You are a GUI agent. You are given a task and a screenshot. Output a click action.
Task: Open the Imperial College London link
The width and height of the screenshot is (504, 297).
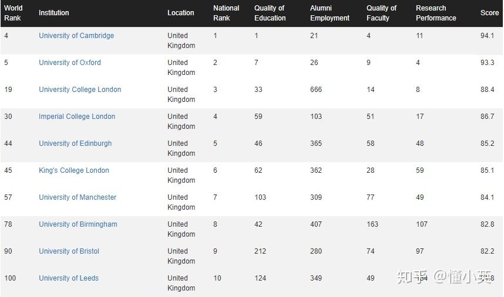77,117
